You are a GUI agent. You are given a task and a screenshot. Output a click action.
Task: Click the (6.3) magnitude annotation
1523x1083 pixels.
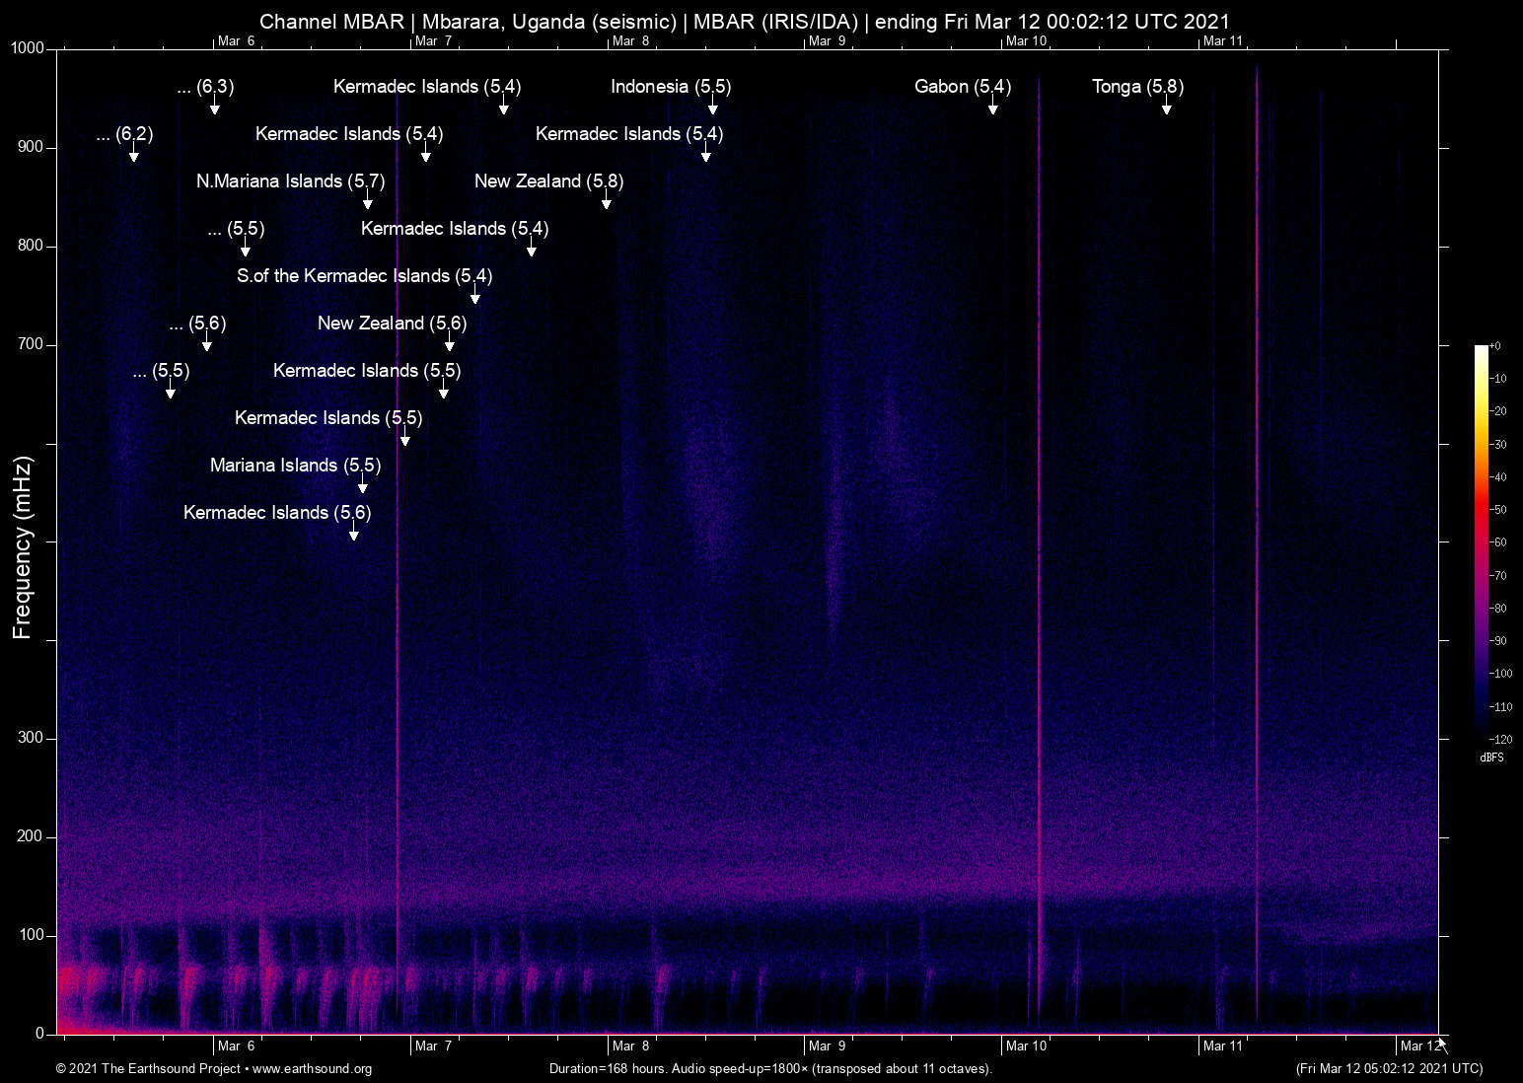(207, 87)
